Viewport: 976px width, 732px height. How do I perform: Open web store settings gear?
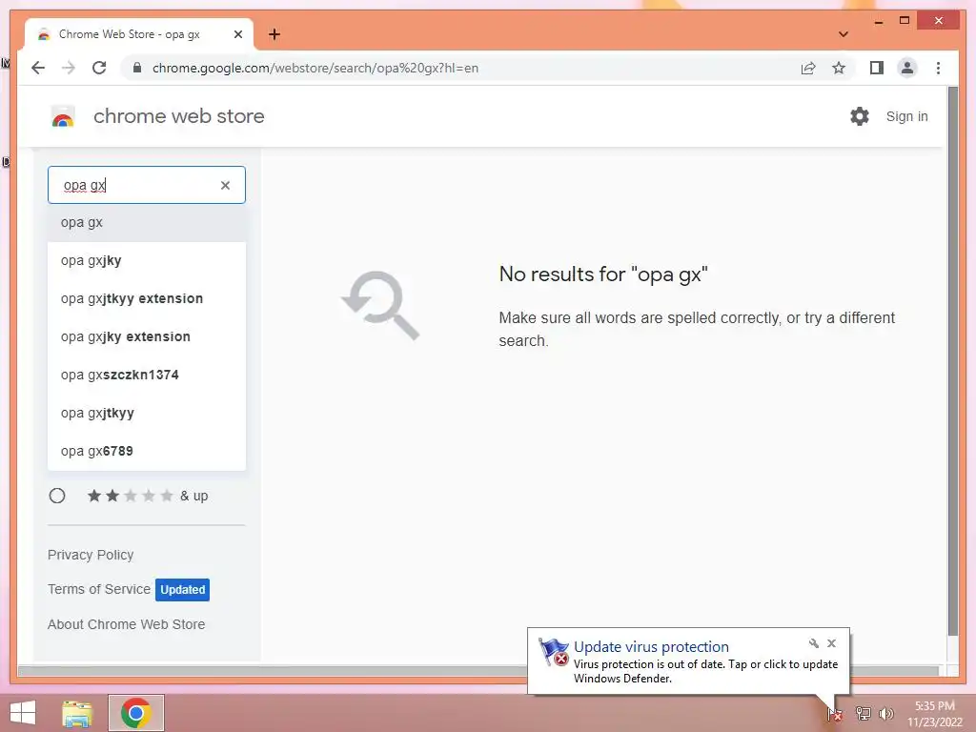[860, 116]
